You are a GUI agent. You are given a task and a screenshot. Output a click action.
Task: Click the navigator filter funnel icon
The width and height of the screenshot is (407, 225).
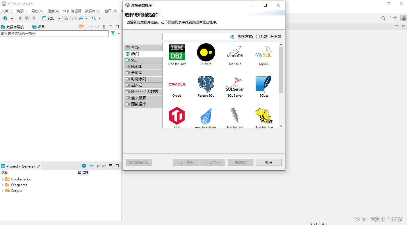(x=113, y=33)
